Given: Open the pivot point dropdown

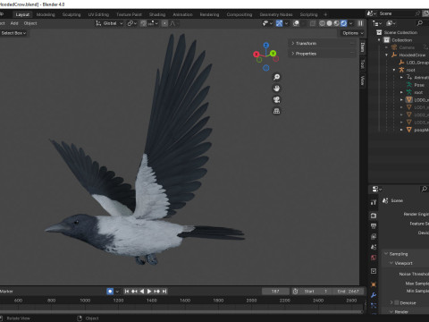Looking at the screenshot, I should [131, 23].
